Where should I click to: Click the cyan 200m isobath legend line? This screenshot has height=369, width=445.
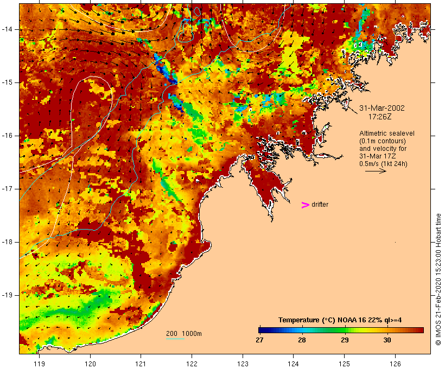click(175, 339)
